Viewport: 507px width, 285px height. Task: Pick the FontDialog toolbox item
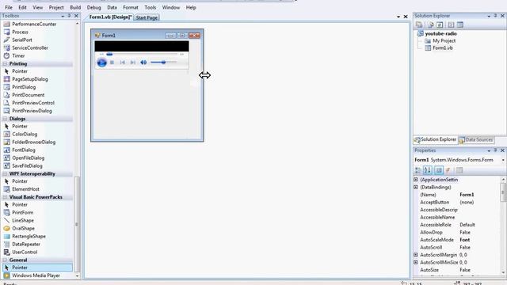point(24,150)
